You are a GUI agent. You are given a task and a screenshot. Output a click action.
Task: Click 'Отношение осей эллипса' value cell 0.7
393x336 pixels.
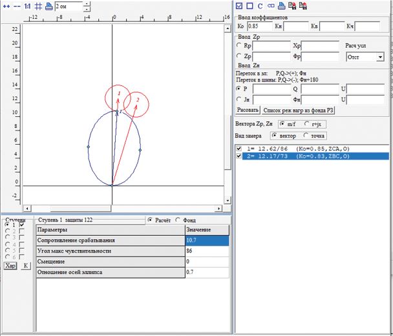click(x=207, y=273)
